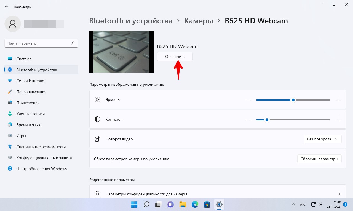Open Учетные записи settings
Image resolution: width=353 pixels, height=211 pixels.
41,114
